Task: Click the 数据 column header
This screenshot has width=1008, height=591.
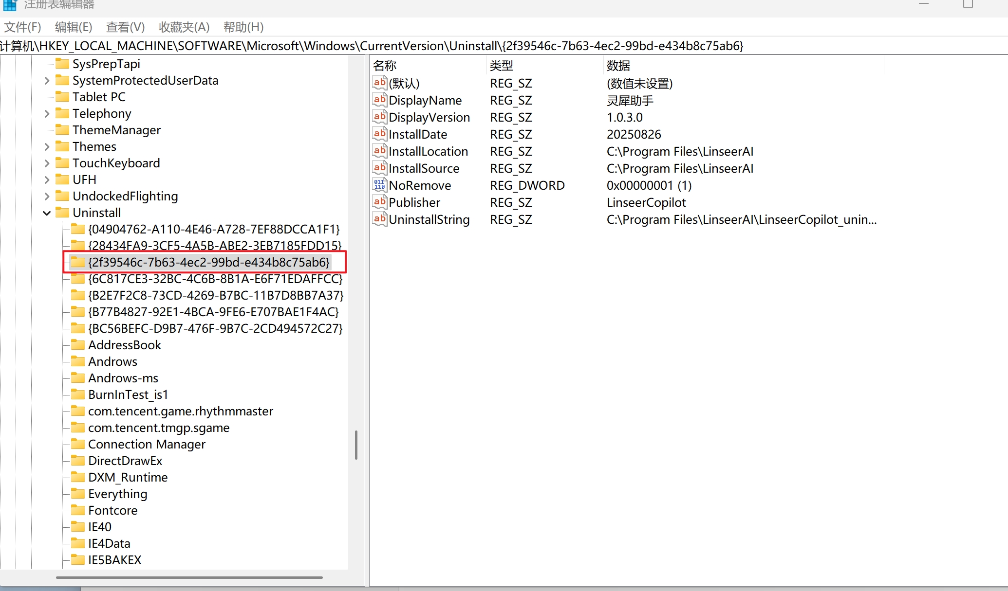Action: coord(618,65)
